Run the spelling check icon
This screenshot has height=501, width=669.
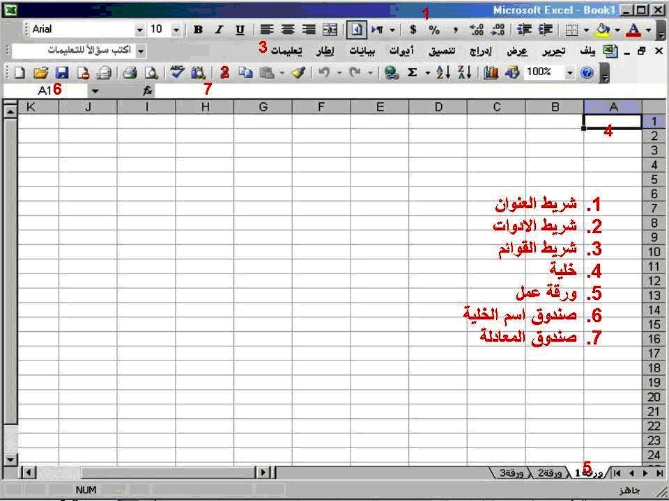tap(176, 72)
